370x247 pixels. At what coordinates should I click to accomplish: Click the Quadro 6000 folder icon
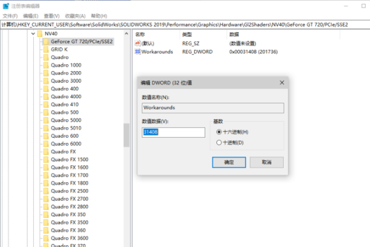(x=46, y=144)
